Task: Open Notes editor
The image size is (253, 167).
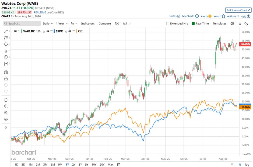Action: click(x=175, y=16)
